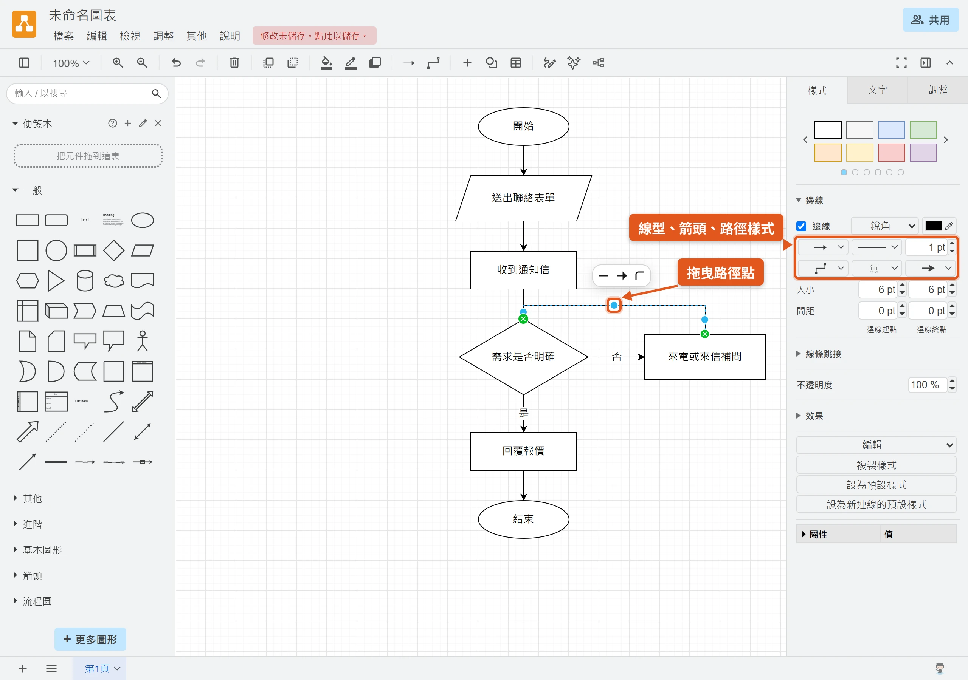The width and height of the screenshot is (968, 680).
Task: Open the waypoints style toolbar icon
Action: click(433, 63)
